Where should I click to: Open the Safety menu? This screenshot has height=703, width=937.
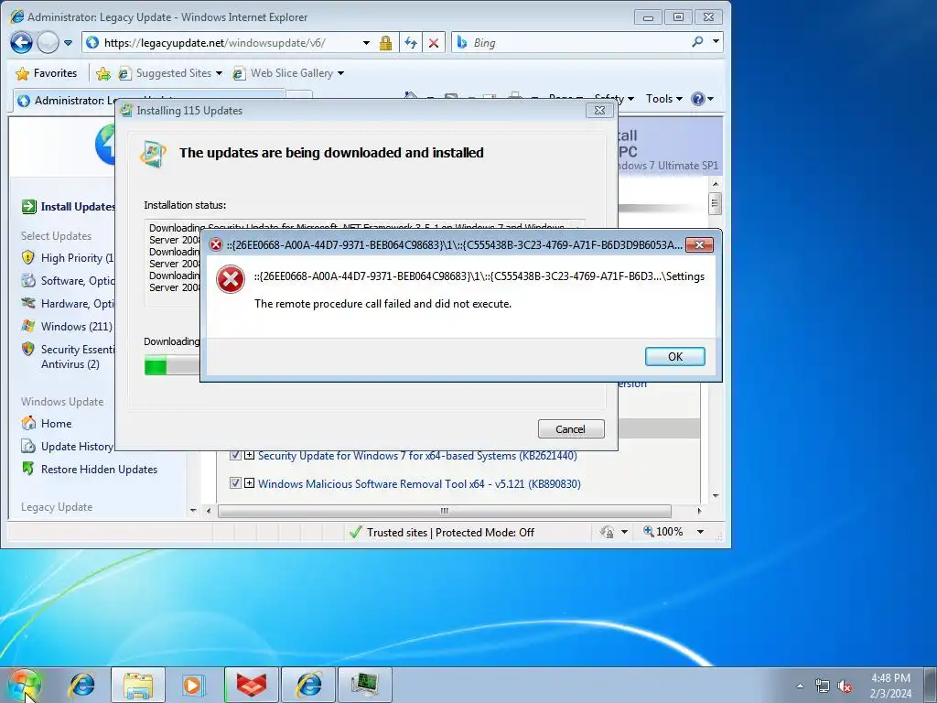(x=614, y=99)
